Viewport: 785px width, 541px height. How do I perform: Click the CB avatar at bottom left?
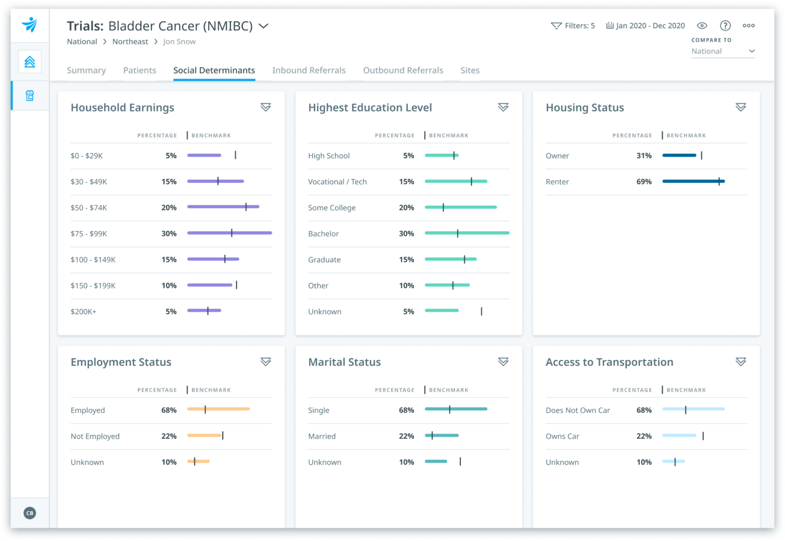coord(29,513)
